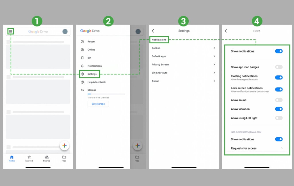Viewport: 294px width, 186px height.
Task: Click the Offline icon in the side menu
Action: coord(82,50)
